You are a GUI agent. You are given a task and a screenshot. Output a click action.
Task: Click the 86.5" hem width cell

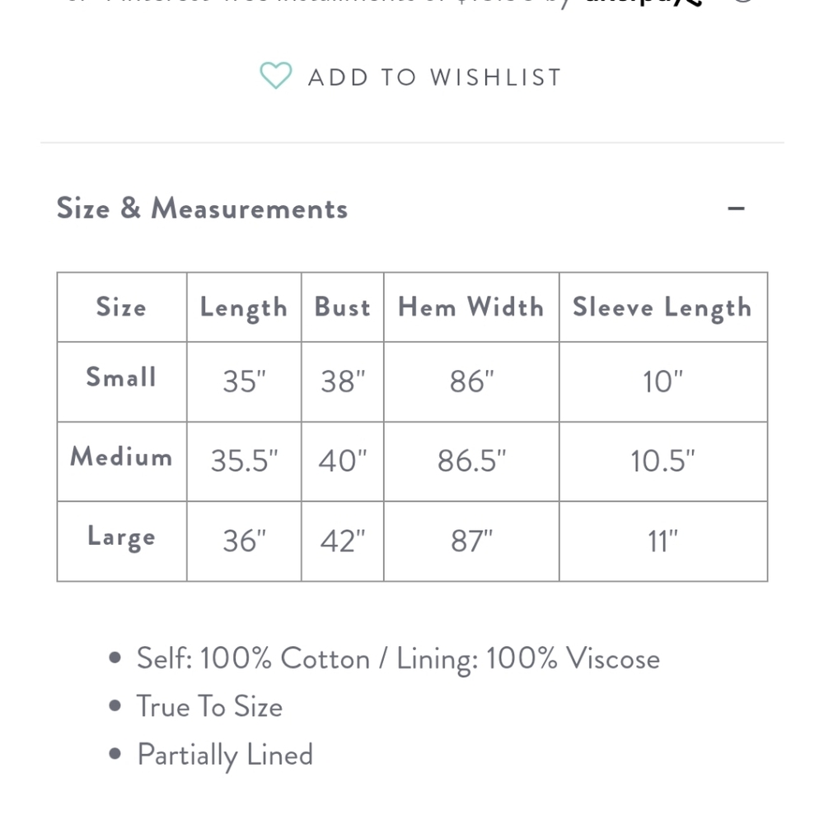tap(471, 461)
